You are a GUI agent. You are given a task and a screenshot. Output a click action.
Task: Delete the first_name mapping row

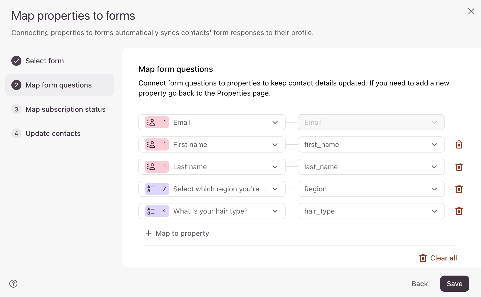pyautogui.click(x=459, y=144)
